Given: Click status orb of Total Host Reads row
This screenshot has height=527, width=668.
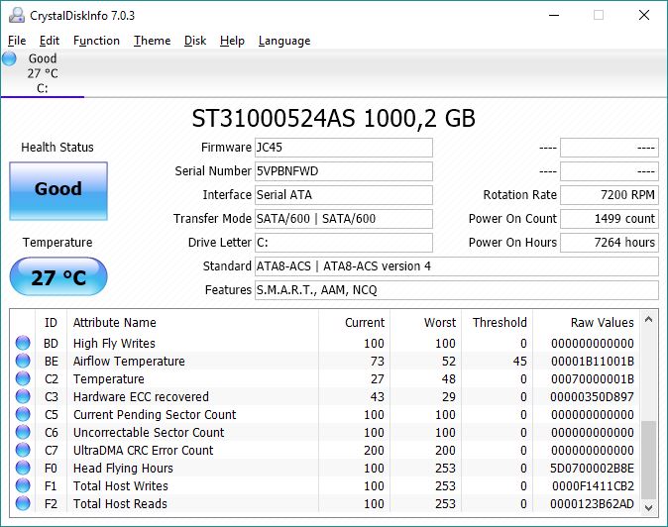Looking at the screenshot, I should (23, 503).
